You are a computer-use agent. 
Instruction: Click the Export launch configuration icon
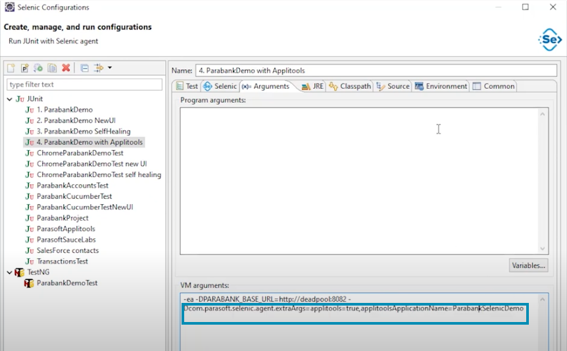[x=38, y=68]
